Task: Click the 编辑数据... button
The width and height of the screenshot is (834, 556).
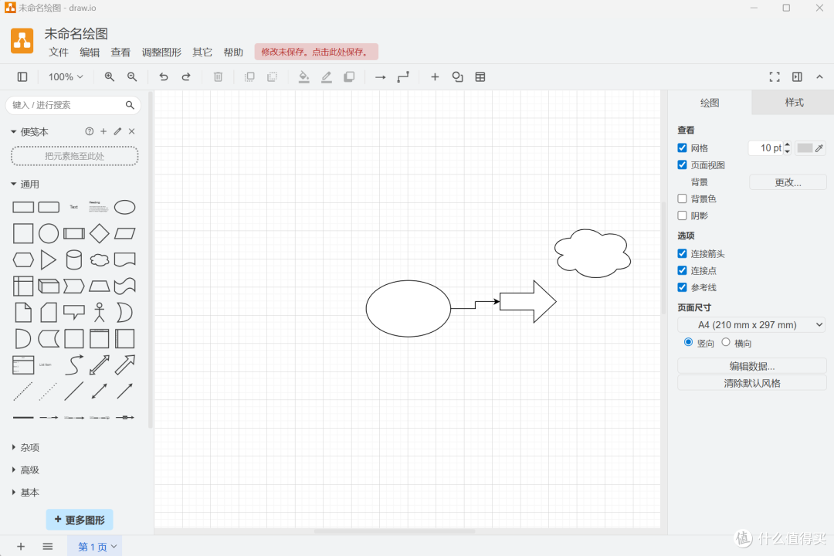Action: [x=751, y=366]
